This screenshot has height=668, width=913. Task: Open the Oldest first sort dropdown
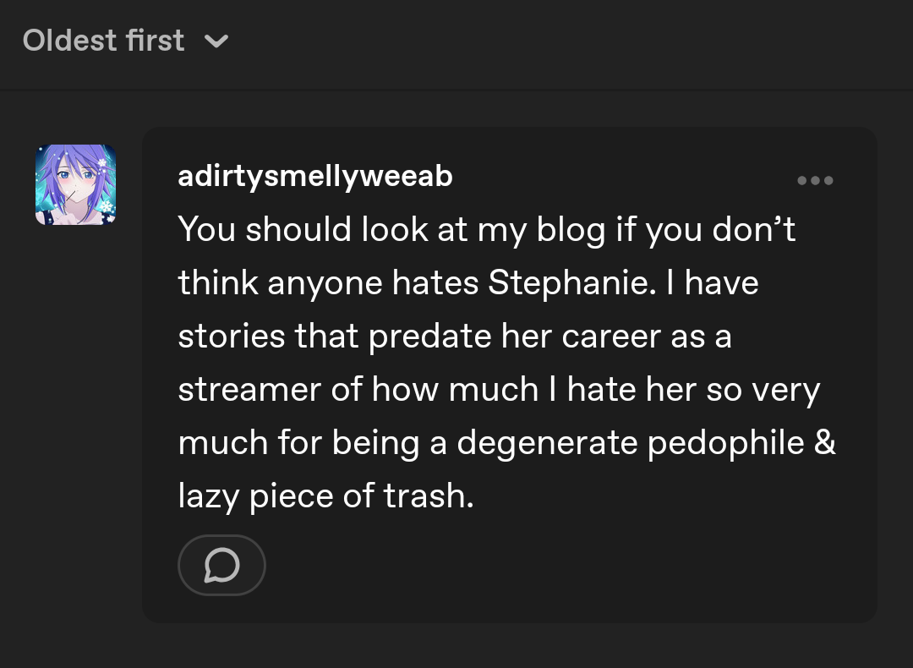pyautogui.click(x=125, y=41)
